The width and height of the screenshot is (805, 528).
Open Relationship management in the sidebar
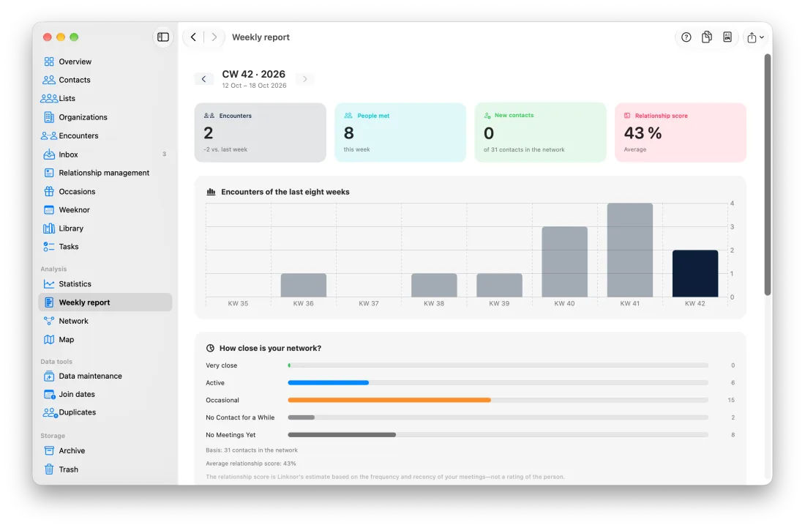pyautogui.click(x=105, y=173)
